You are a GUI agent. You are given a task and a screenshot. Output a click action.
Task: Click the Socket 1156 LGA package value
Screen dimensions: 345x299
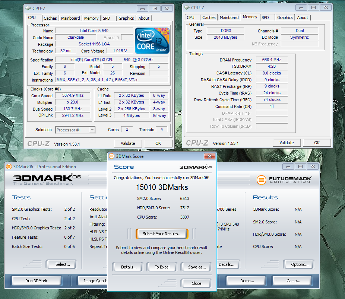tap(94, 44)
